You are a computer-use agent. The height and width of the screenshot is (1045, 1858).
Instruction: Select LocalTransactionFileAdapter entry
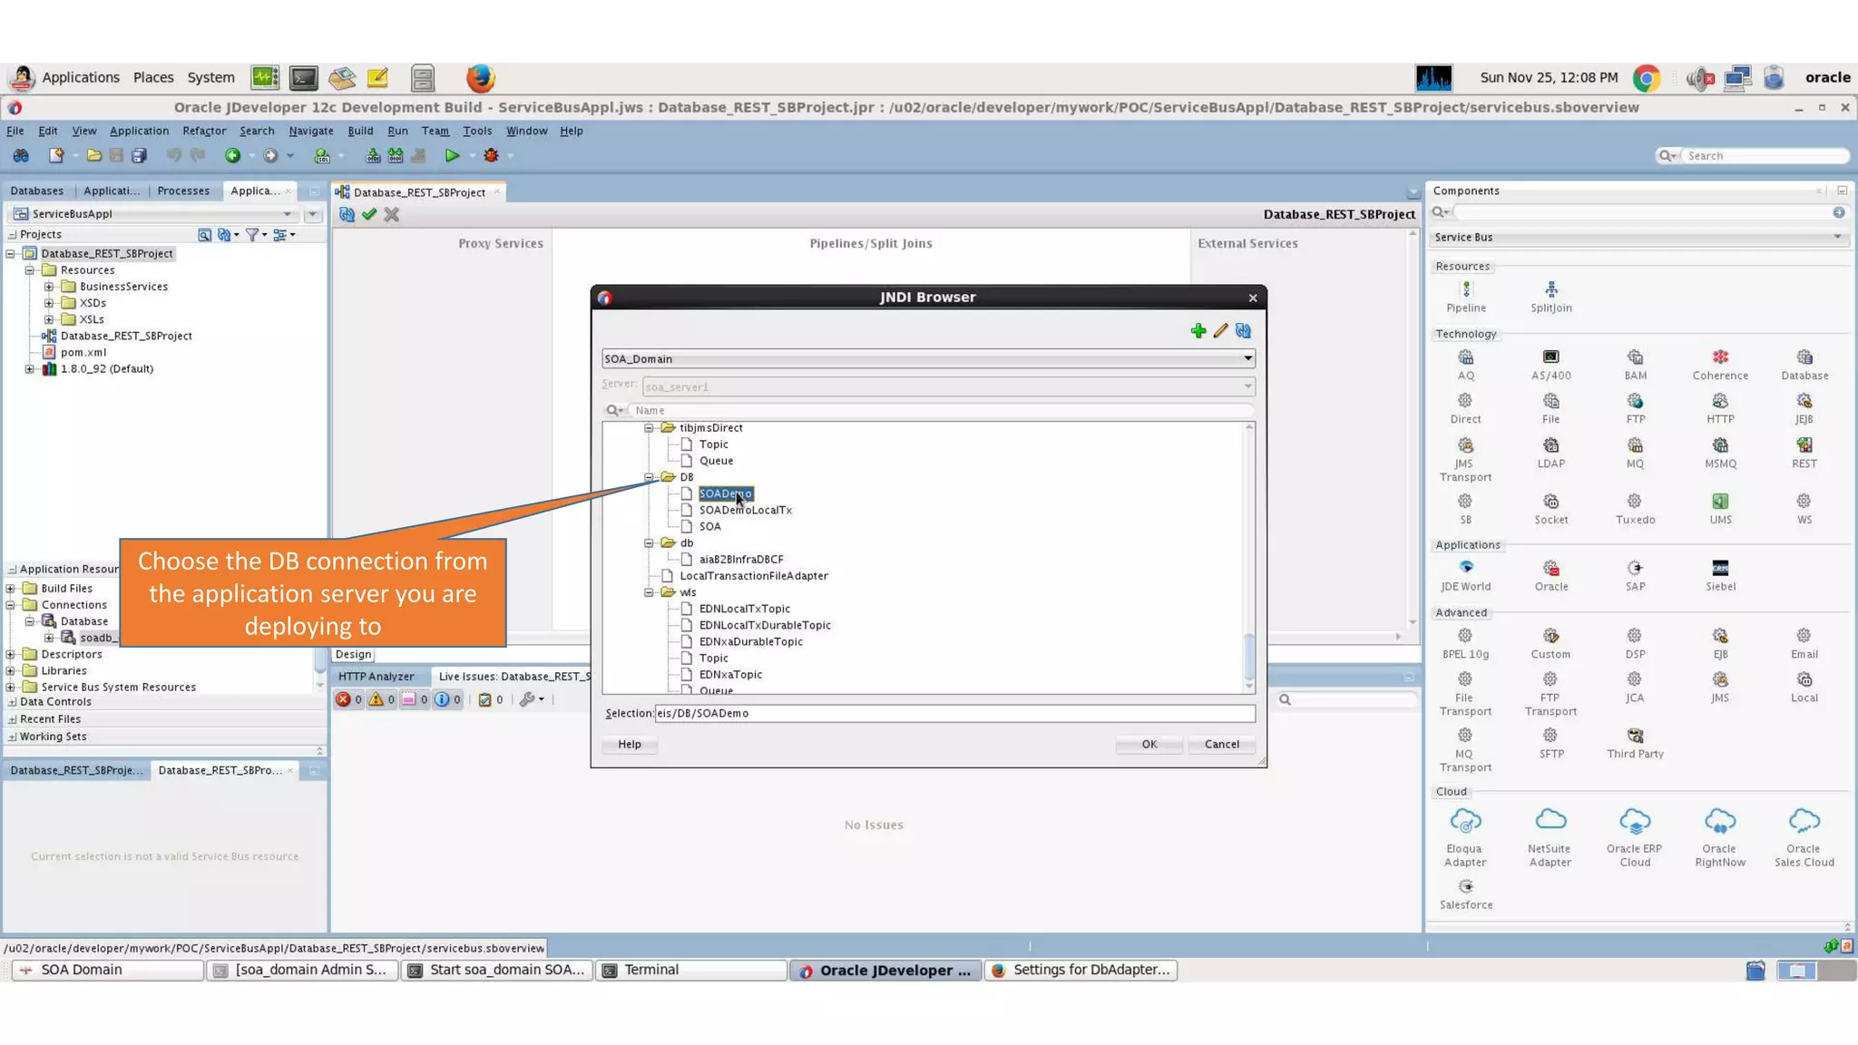753,576
